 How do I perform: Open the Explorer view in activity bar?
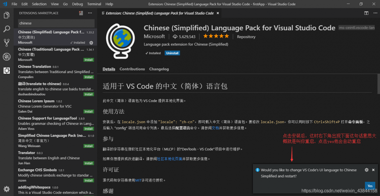click(7, 15)
